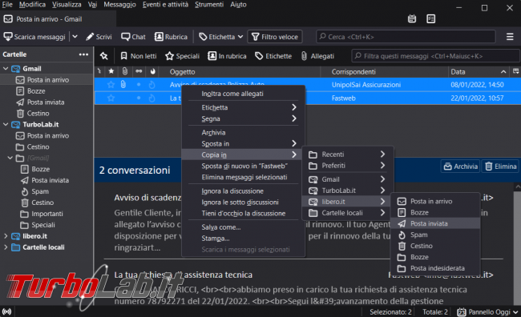Sort by spam flame column header
The width and height of the screenshot is (521, 317).
(153, 71)
